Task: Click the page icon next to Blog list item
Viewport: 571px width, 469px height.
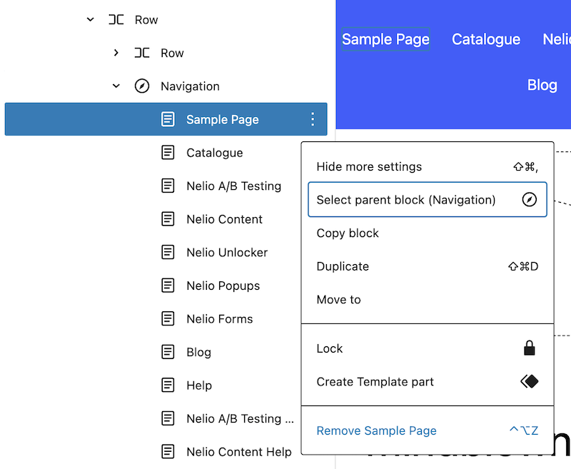Action: [x=168, y=352]
